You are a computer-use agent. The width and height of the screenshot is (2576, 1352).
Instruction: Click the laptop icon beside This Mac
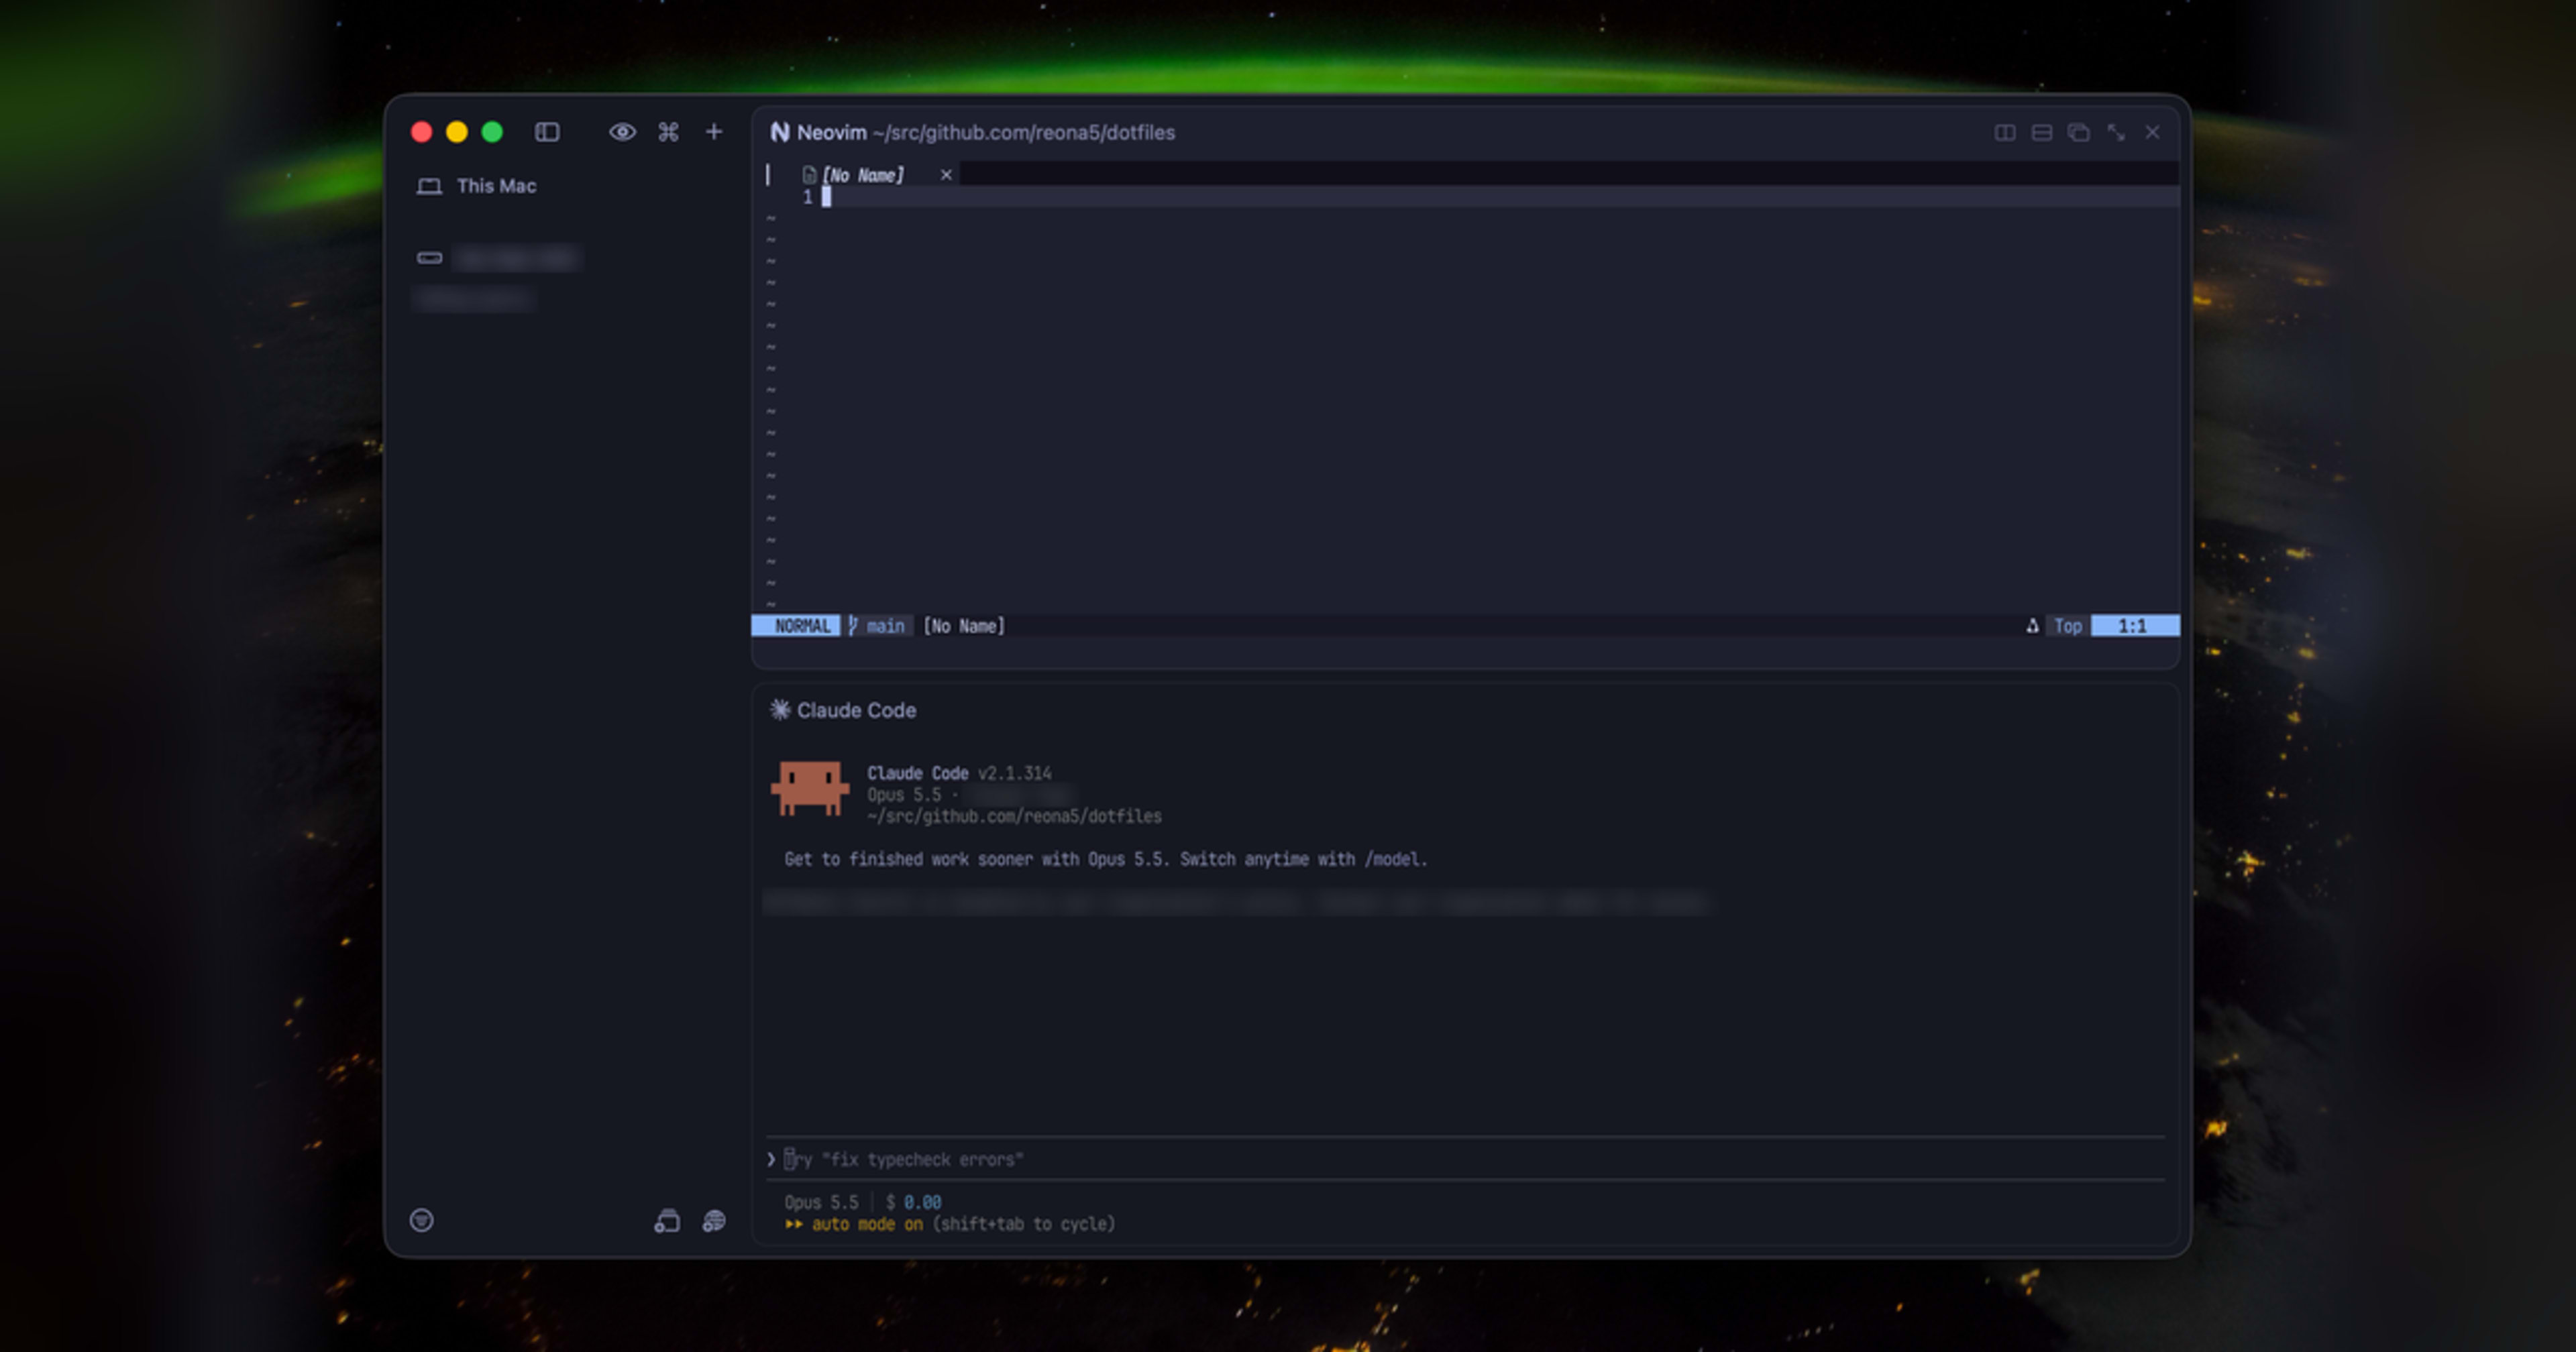pos(429,186)
